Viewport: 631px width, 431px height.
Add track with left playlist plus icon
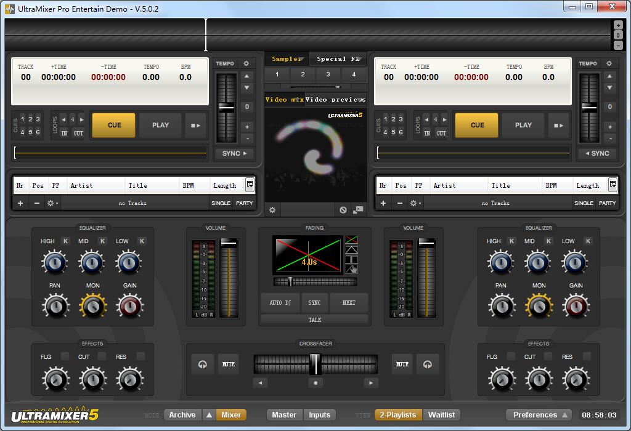(20, 203)
